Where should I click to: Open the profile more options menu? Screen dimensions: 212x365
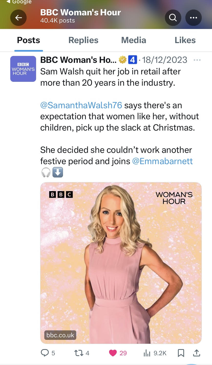pos(193,18)
